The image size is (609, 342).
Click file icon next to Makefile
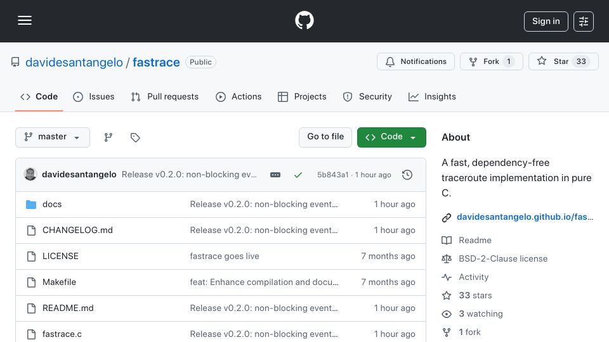[32, 282]
